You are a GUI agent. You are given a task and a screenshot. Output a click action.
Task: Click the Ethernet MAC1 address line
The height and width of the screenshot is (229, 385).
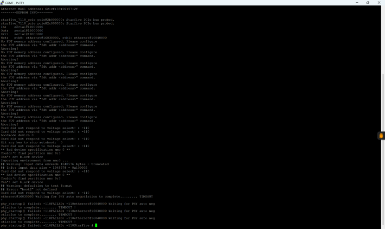coord(39,9)
